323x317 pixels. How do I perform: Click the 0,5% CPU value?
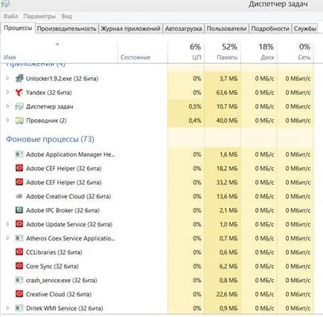[x=195, y=107]
